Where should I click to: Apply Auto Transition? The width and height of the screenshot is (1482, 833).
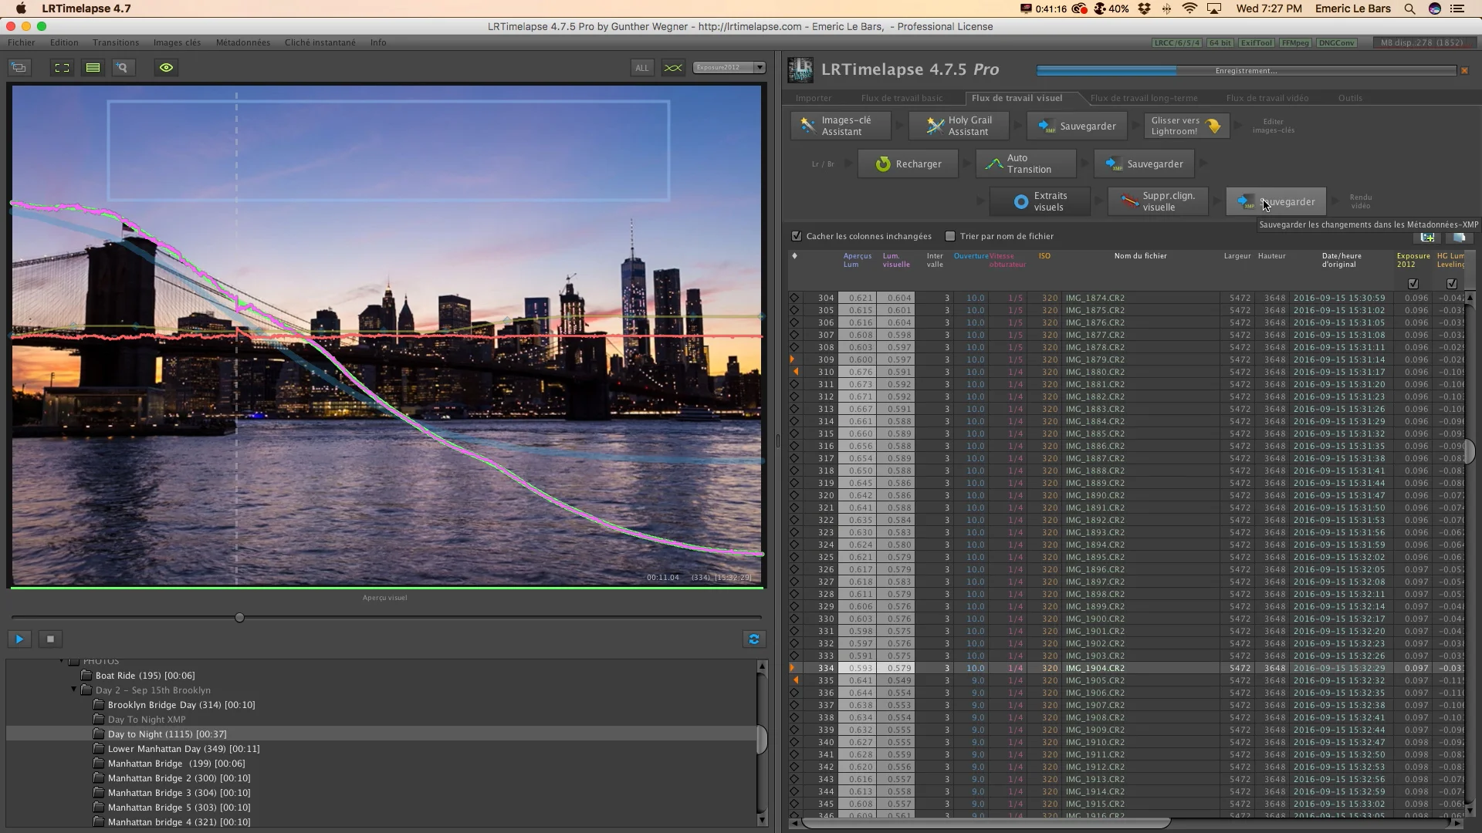click(x=1026, y=164)
